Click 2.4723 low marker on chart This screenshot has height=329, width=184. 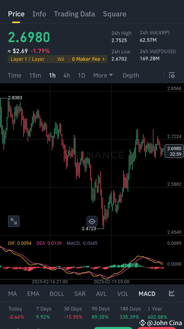89,228
